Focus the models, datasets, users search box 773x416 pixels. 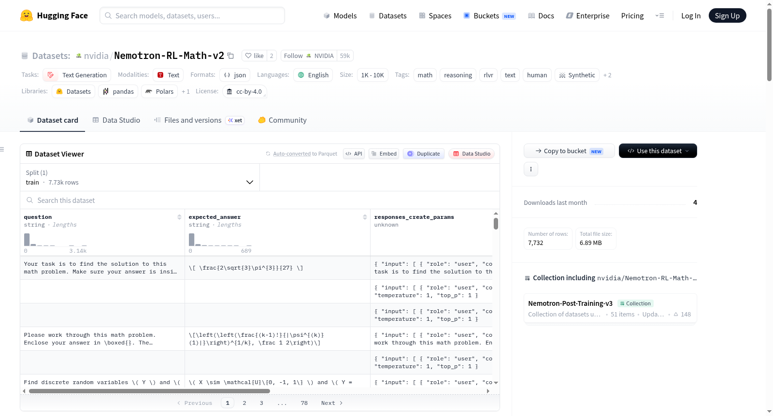(192, 15)
